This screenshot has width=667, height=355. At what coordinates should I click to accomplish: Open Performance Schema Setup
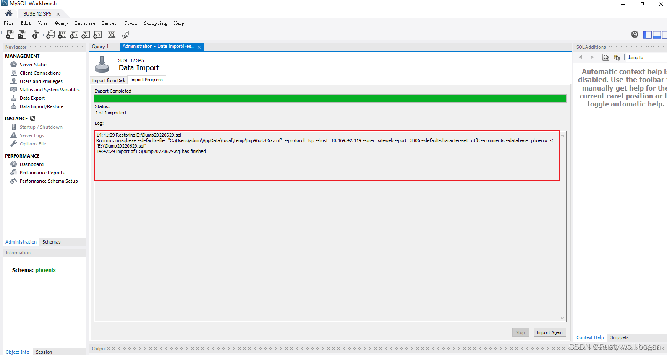[x=49, y=181]
